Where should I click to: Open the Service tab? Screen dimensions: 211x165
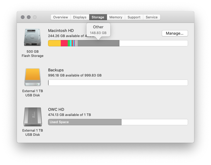point(152,17)
